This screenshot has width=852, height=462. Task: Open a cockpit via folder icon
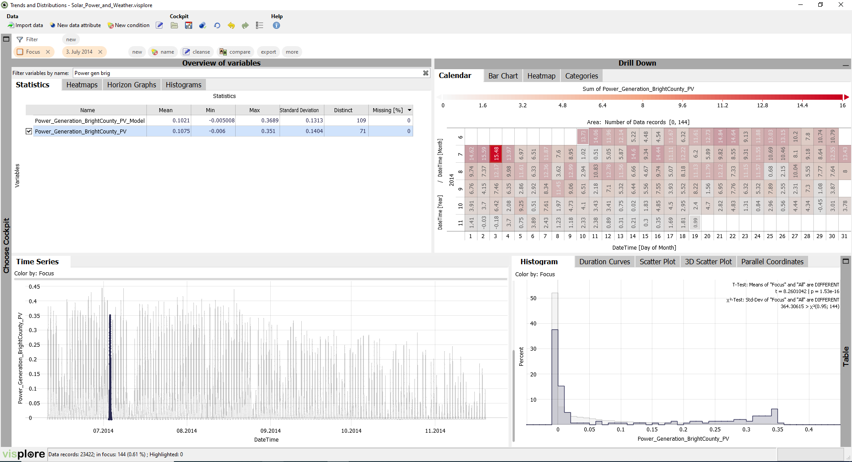pos(174,25)
